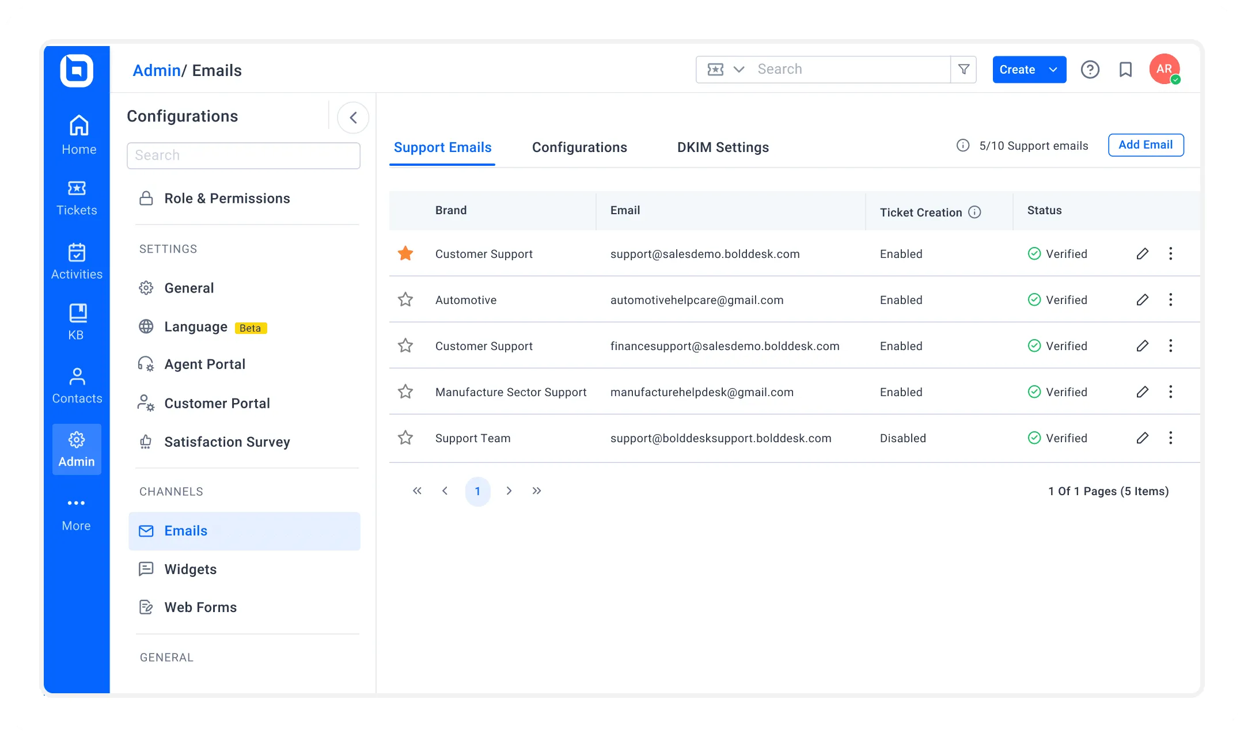This screenshot has width=1244, height=737.
Task: Click the bookmark icon in toolbar
Action: pos(1125,69)
